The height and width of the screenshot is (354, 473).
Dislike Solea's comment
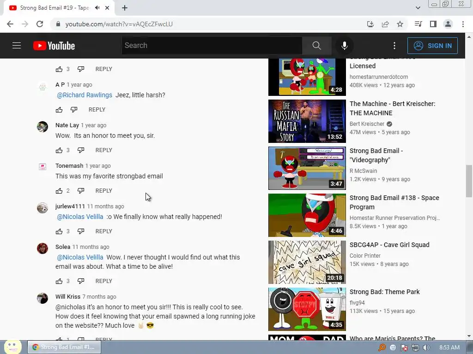(81, 281)
